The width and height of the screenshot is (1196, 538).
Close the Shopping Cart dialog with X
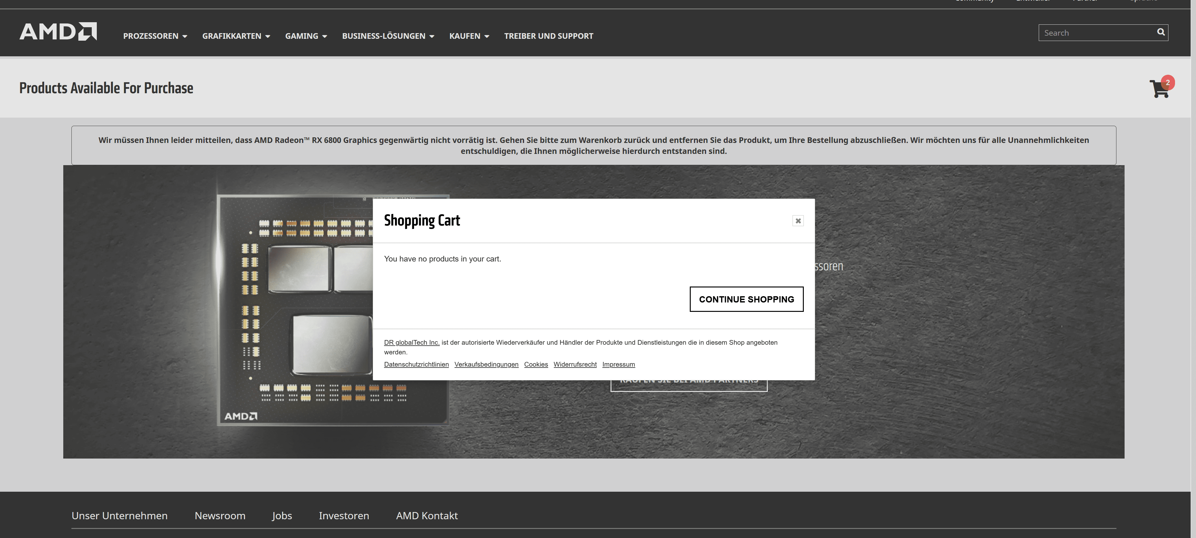[x=798, y=221]
